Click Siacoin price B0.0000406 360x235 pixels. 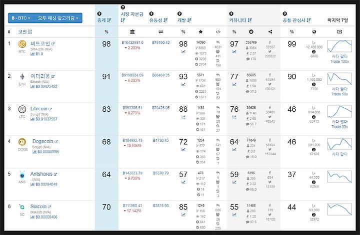44,217
